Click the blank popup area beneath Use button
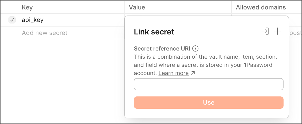The image size is (302, 124). pos(208,113)
